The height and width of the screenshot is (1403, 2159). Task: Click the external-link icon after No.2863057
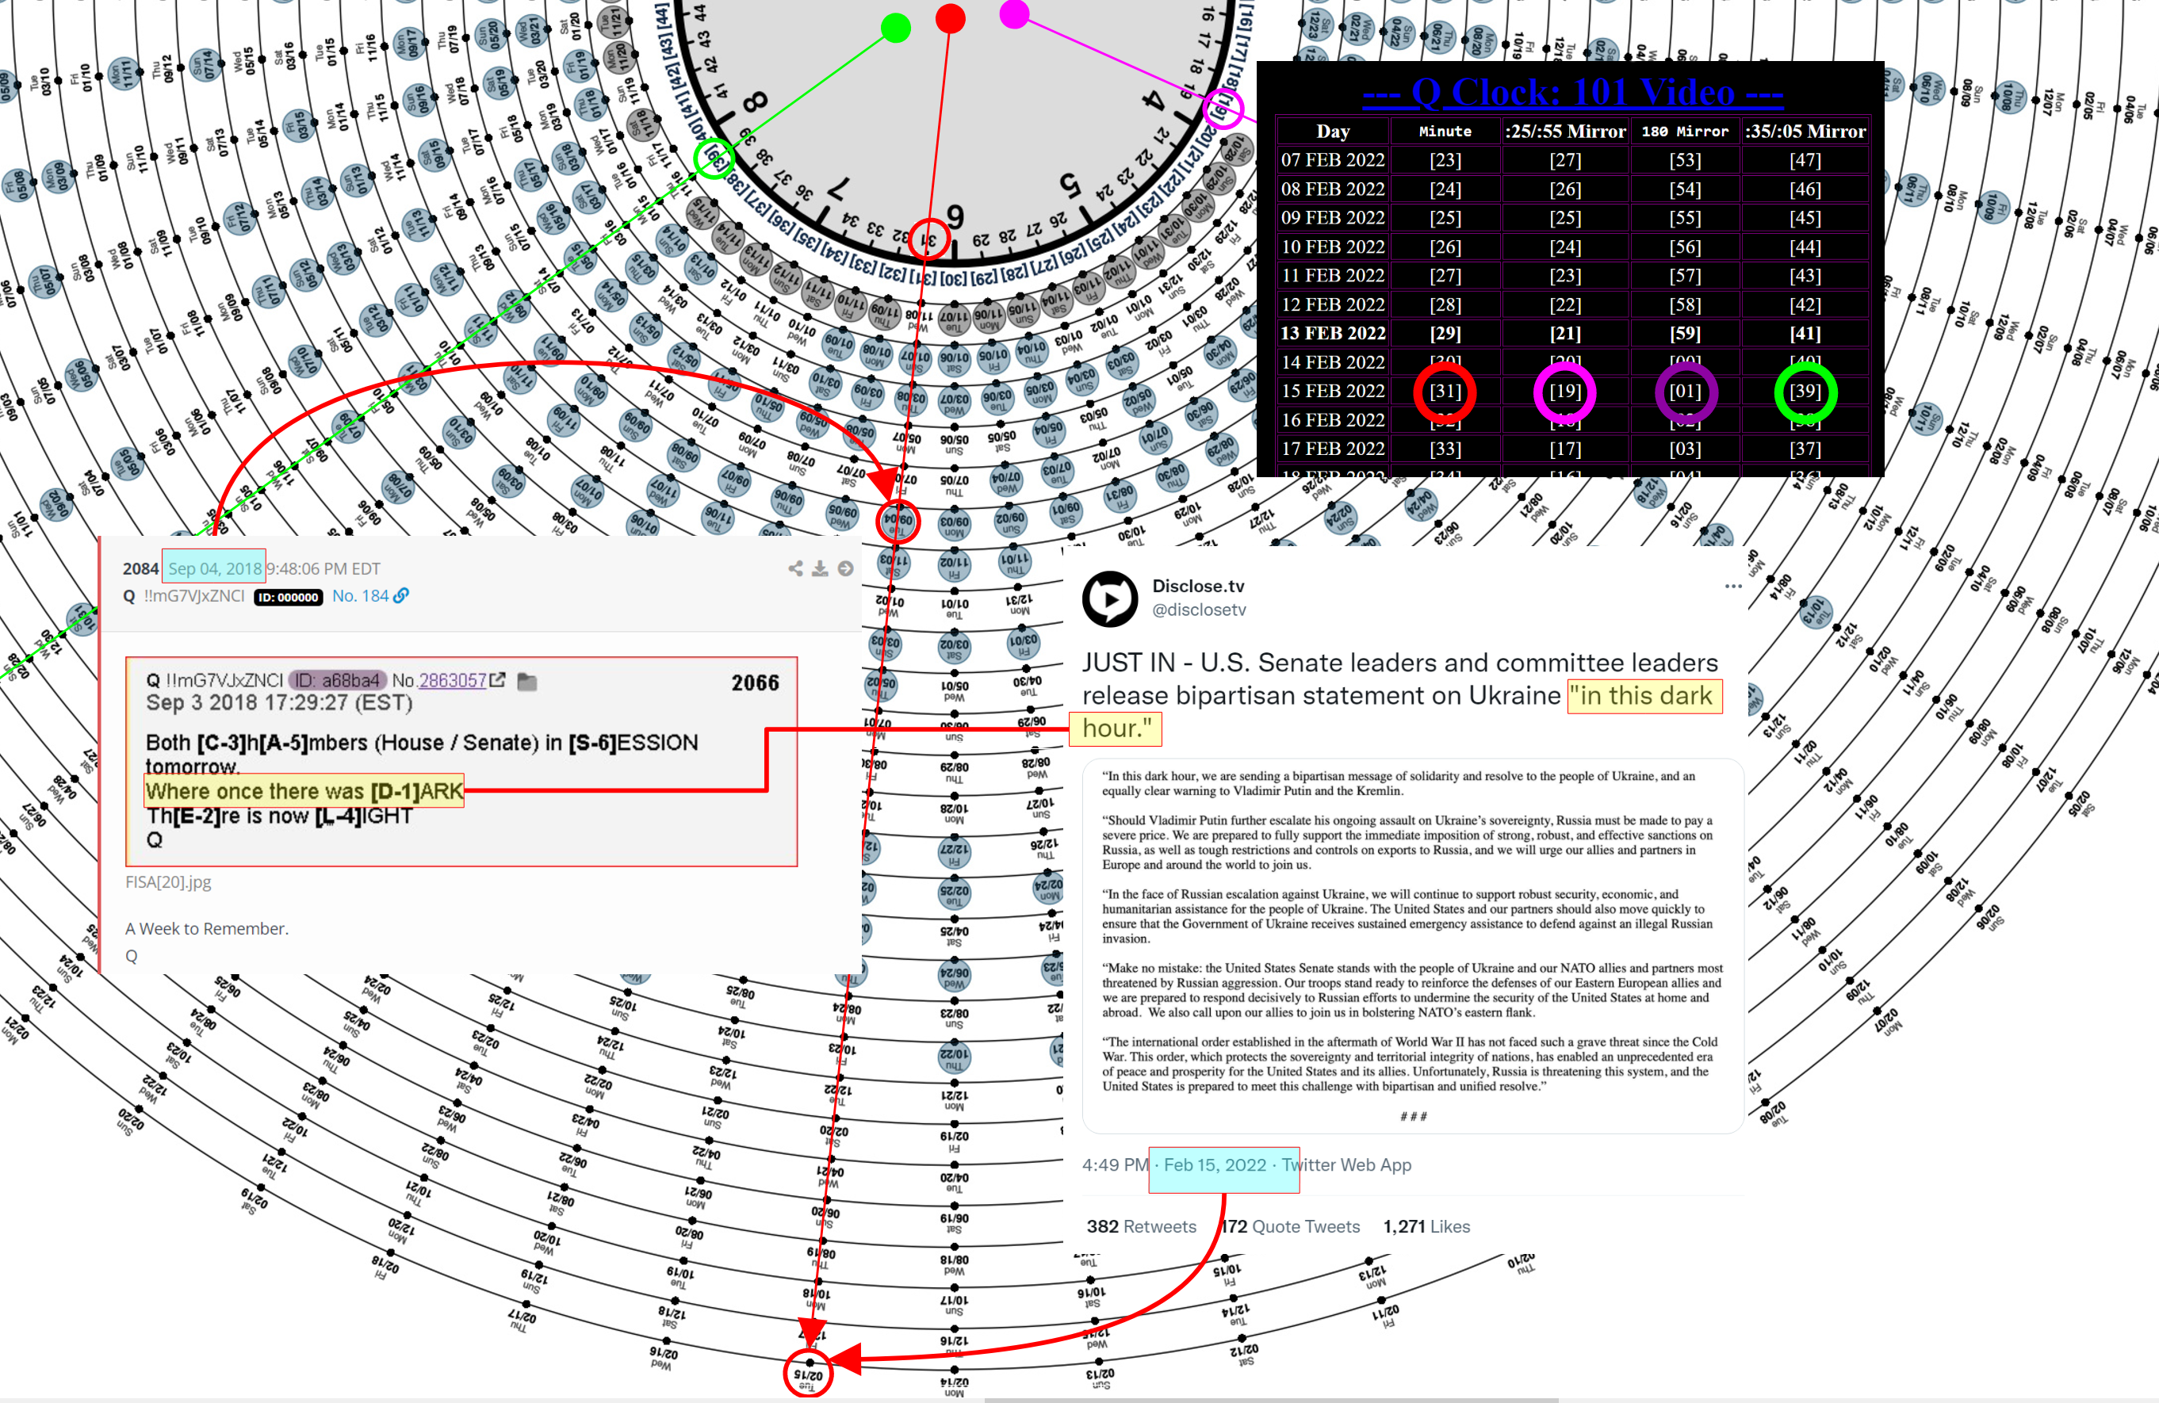tap(497, 680)
